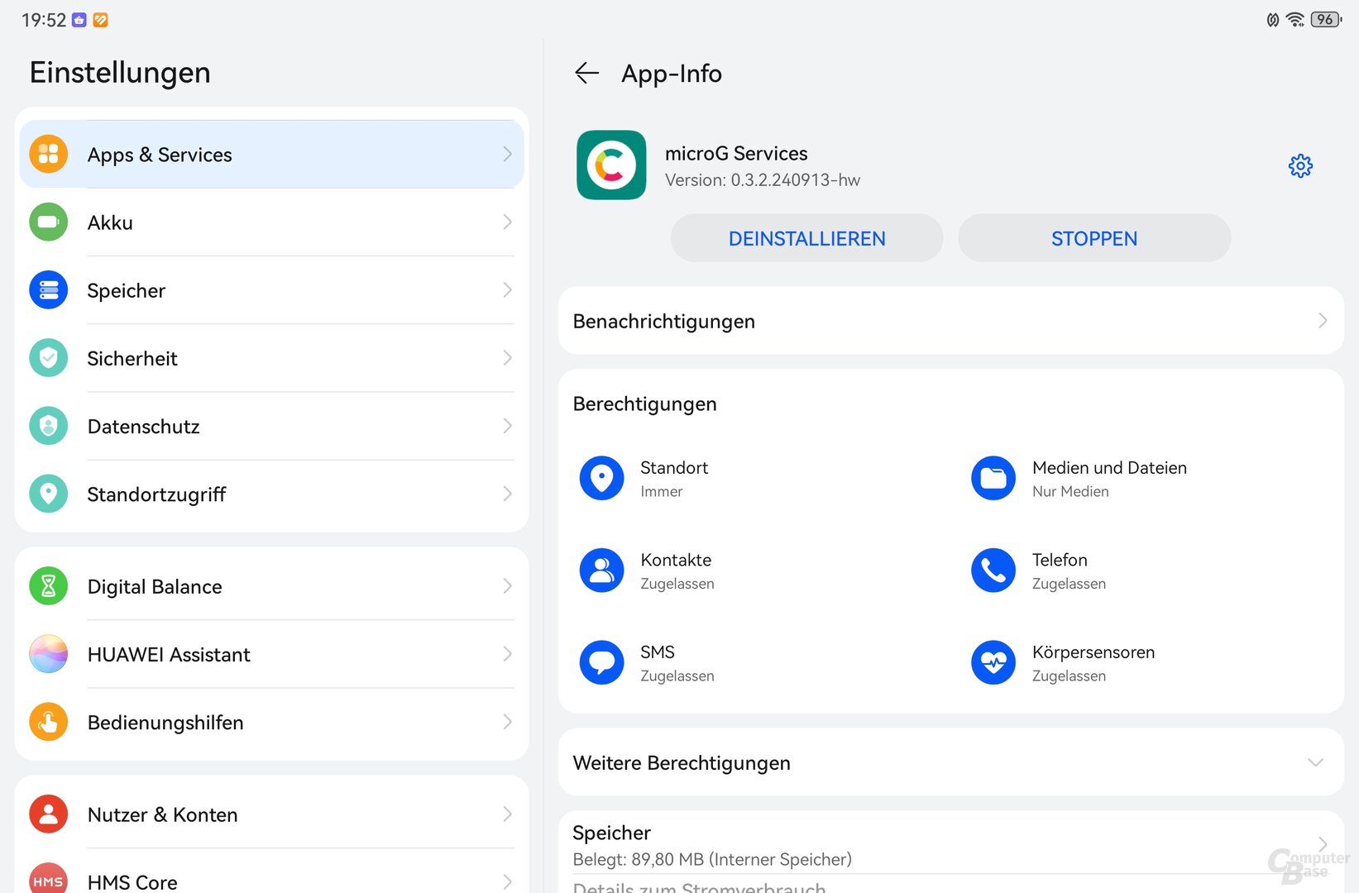This screenshot has width=1359, height=893.
Task: Tap the Digital Balance hourglass icon
Action: [x=49, y=586]
